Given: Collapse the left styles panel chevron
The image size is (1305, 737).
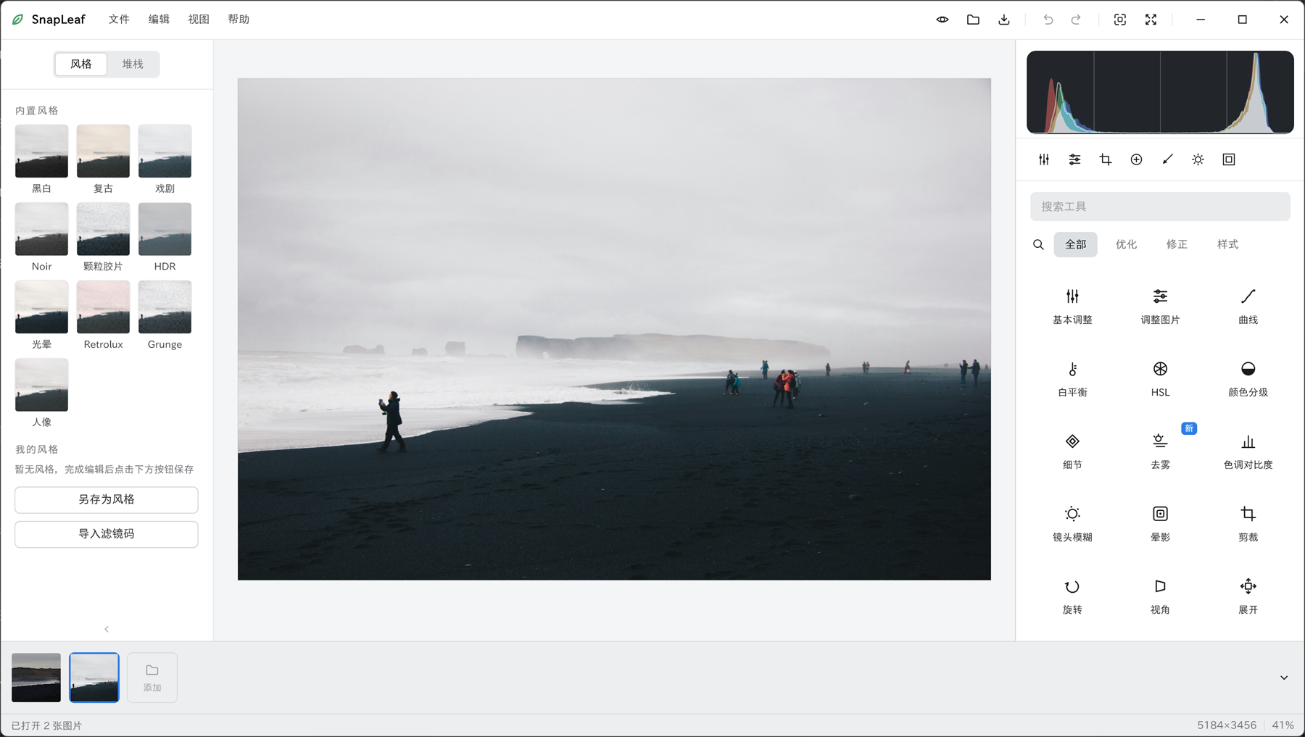Looking at the screenshot, I should pos(107,629).
